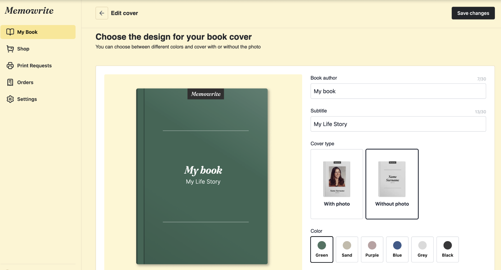The height and width of the screenshot is (270, 501).
Task: Click the open book icon for My Book
Action: [x=10, y=32]
